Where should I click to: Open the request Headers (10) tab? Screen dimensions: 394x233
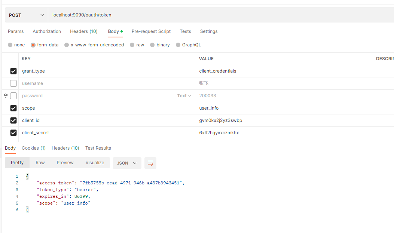(x=84, y=31)
